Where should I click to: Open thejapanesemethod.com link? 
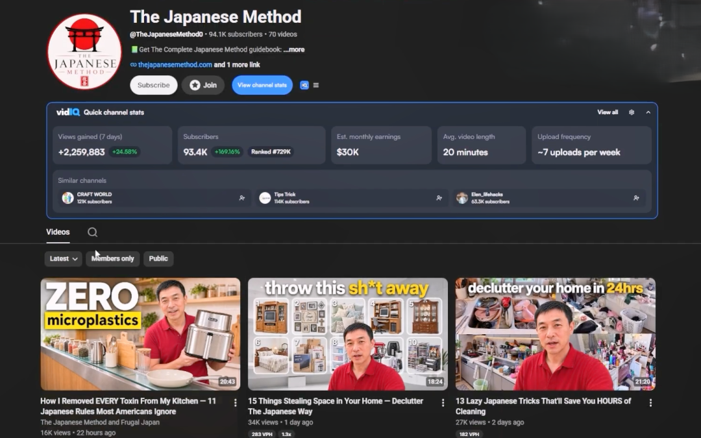[x=175, y=65]
